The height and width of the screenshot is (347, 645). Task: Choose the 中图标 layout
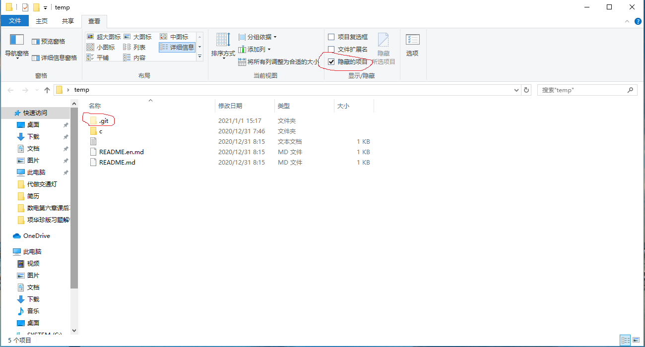point(174,37)
